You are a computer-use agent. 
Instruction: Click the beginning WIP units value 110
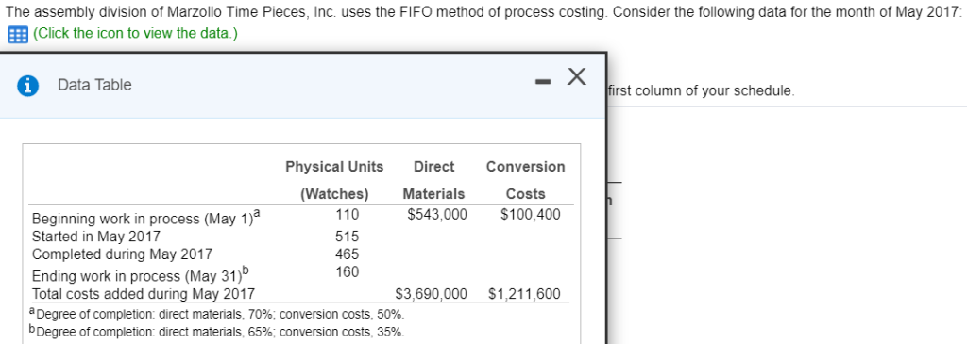347,216
